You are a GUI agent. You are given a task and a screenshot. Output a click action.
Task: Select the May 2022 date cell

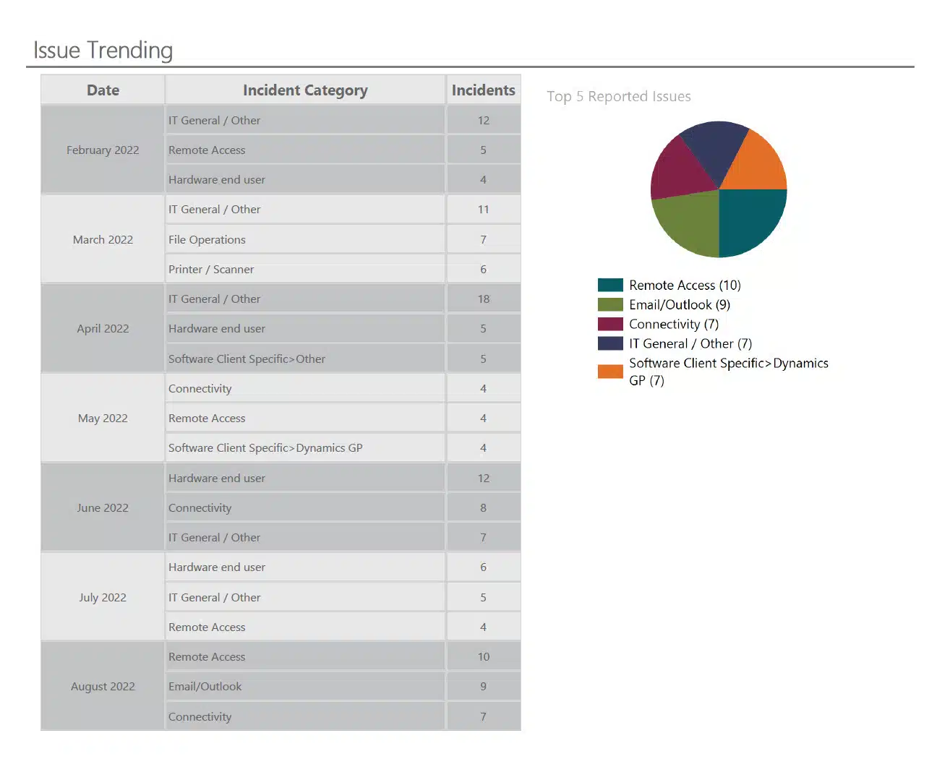pyautogui.click(x=103, y=418)
